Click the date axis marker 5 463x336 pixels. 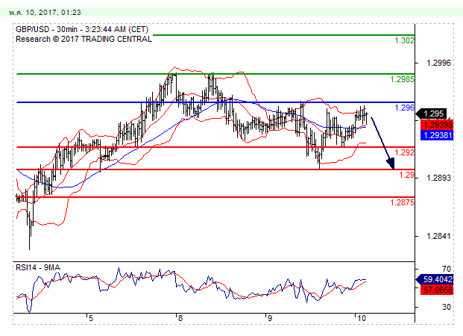coord(91,318)
